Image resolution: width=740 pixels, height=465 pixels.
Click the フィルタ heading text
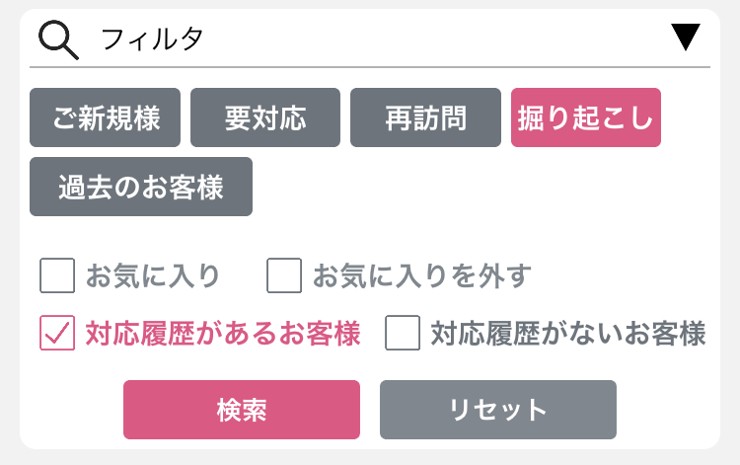coord(152,39)
